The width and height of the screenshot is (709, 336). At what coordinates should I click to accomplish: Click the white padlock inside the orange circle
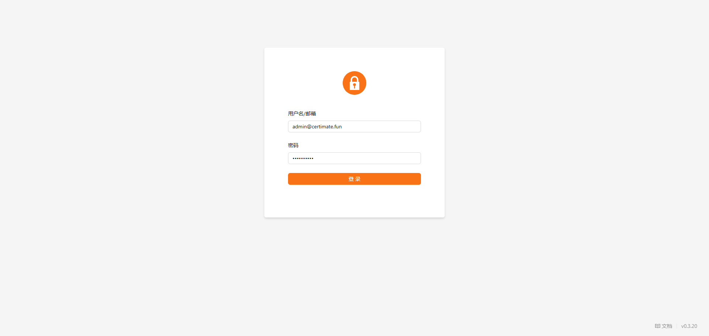point(354,83)
